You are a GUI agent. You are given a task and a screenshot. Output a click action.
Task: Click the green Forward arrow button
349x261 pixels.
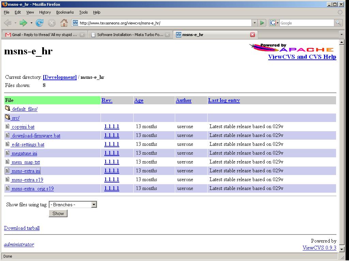23,23
